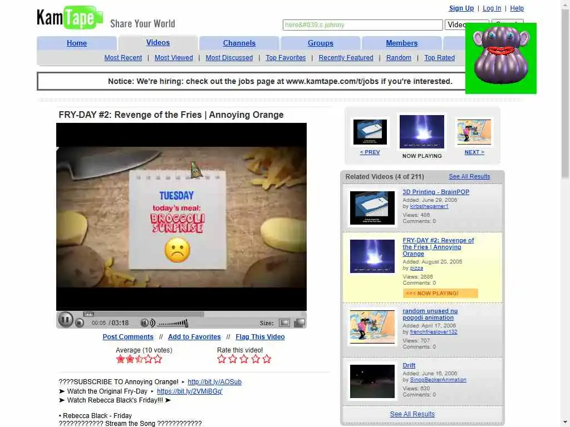The height and width of the screenshot is (427, 570).
Task: Adjust the player volume bar
Action: (x=173, y=323)
